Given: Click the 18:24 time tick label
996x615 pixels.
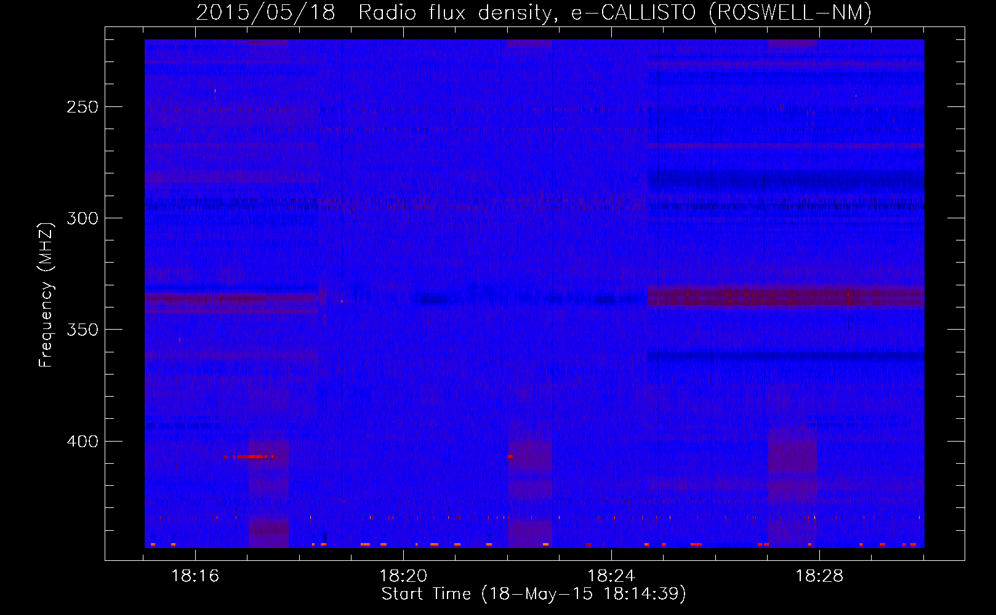Looking at the screenshot, I should point(611,576).
